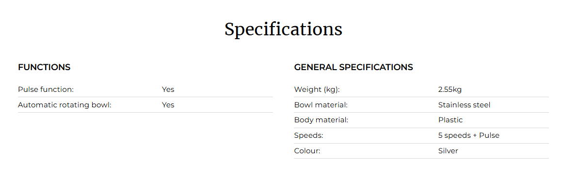Select the Plastic body material value
The width and height of the screenshot is (563, 176).
click(450, 120)
